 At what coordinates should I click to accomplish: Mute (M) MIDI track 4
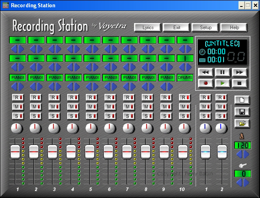pos(73,107)
